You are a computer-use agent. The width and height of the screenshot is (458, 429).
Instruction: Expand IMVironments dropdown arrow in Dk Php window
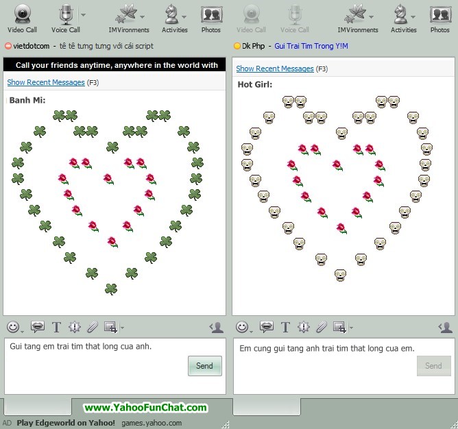tap(371, 17)
